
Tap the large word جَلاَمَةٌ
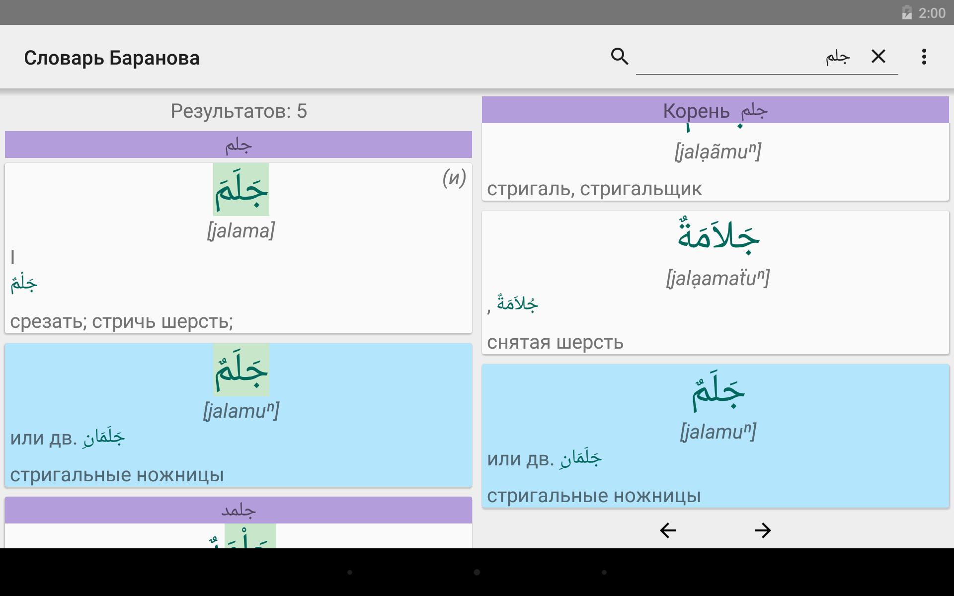[x=718, y=236]
